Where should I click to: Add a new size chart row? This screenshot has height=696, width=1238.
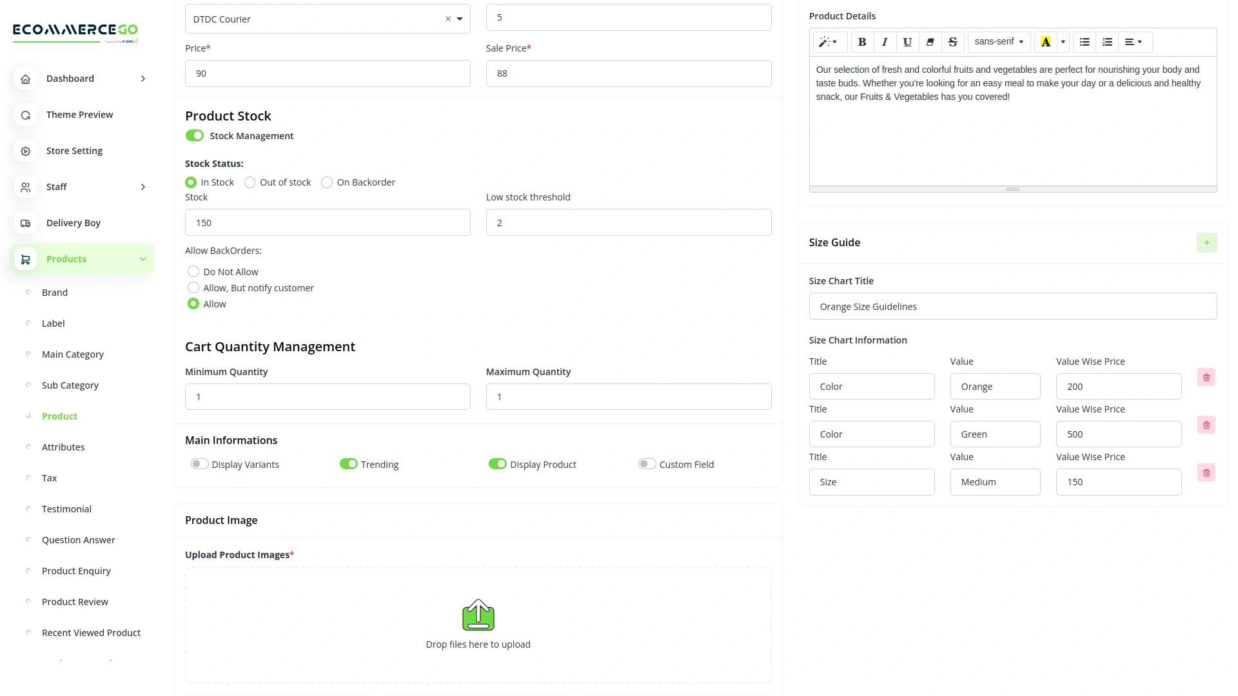click(1206, 243)
